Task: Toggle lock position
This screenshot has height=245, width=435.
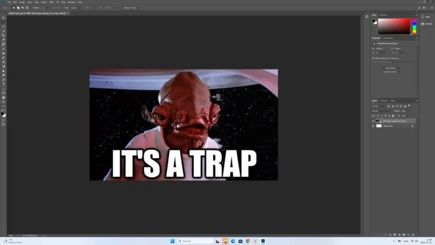Action: [x=385, y=116]
